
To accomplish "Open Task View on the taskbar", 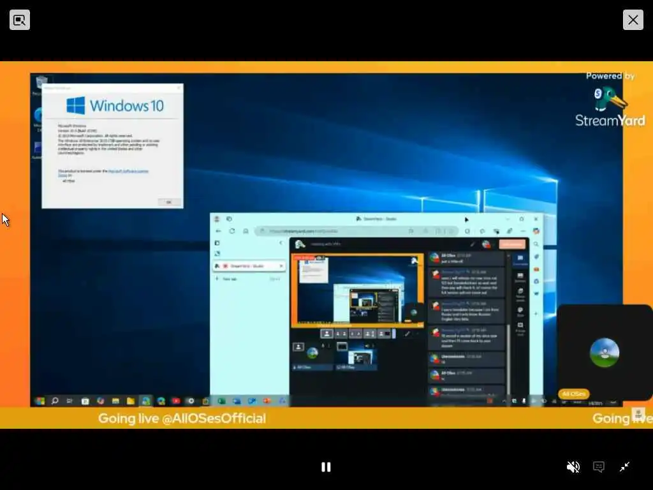I will pyautogui.click(x=70, y=401).
